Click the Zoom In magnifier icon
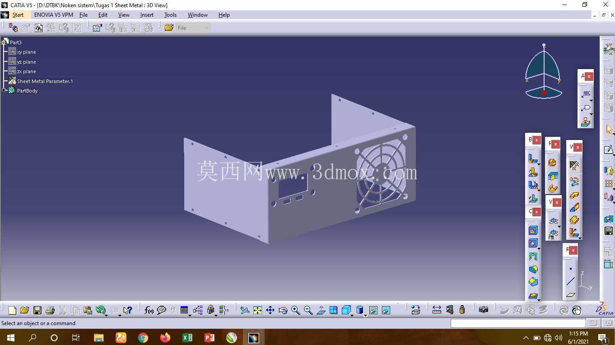This screenshot has width=615, height=345. point(296,310)
